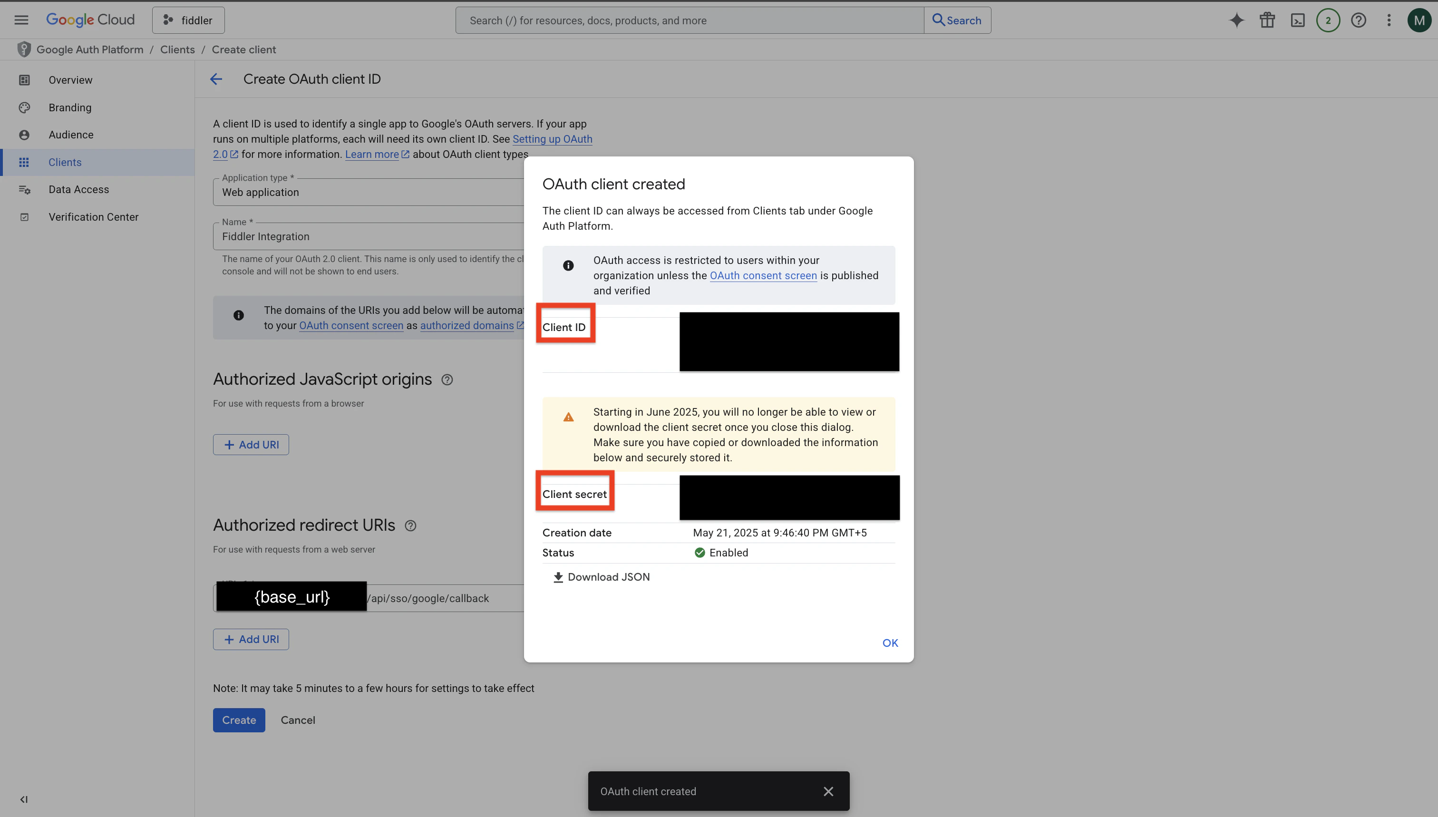This screenshot has width=1438, height=817.
Task: Open the main navigation hamburger menu
Action: (21, 20)
